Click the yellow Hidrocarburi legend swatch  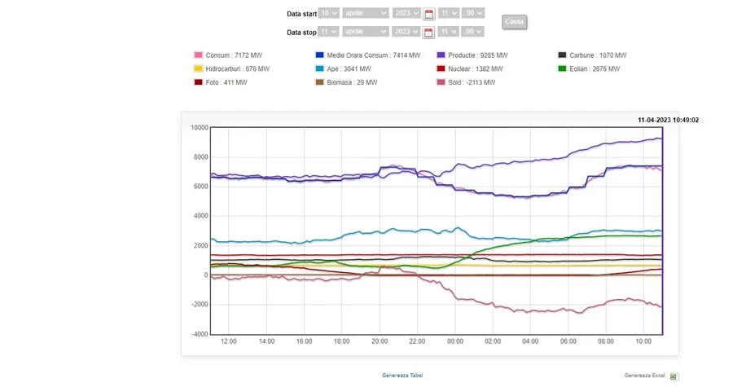(x=198, y=69)
